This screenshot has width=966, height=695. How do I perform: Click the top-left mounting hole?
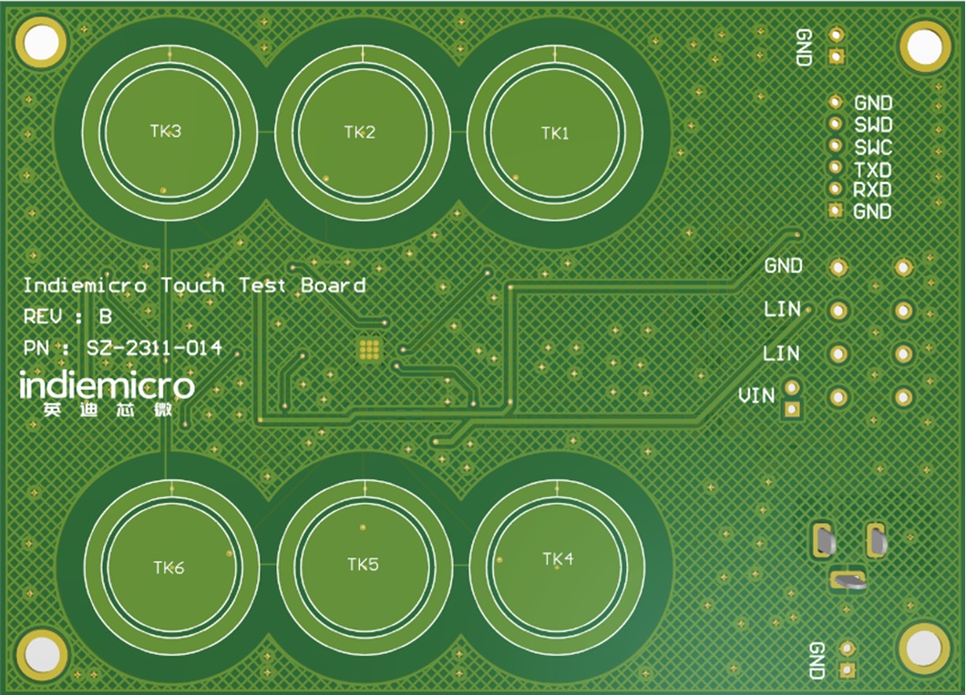[x=41, y=43]
